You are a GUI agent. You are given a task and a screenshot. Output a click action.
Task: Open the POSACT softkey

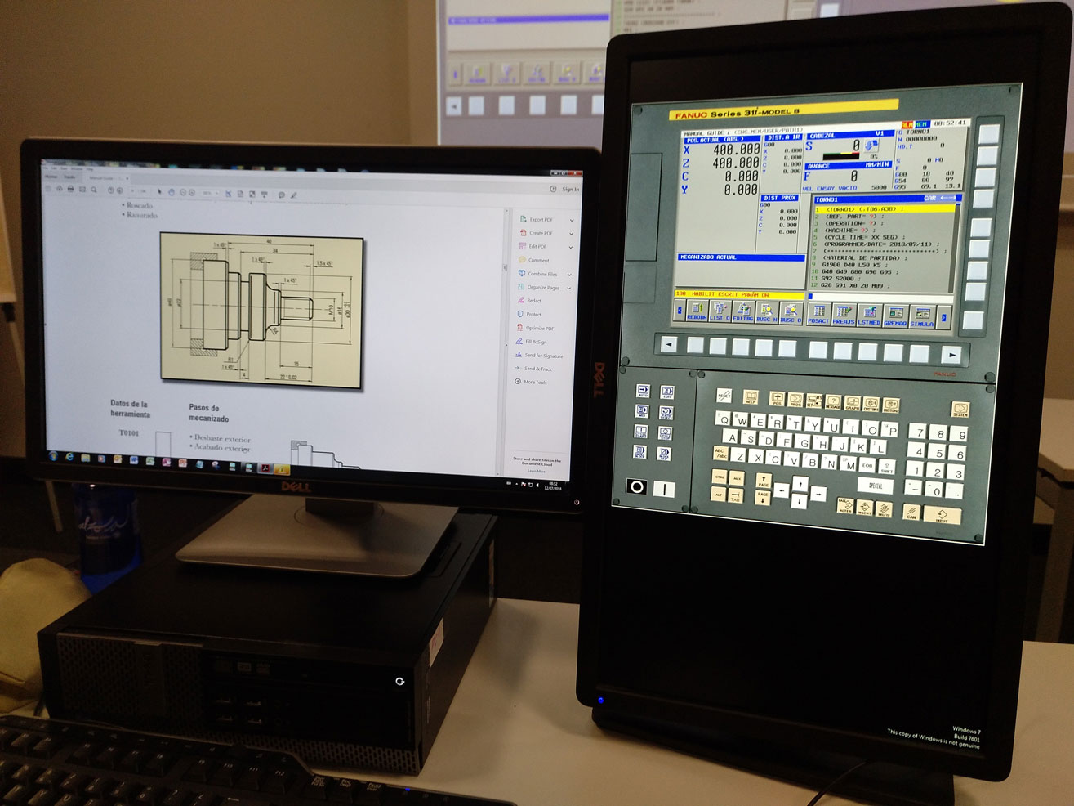[x=818, y=315]
